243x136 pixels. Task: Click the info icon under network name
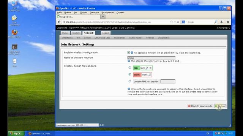(x=129, y=61)
